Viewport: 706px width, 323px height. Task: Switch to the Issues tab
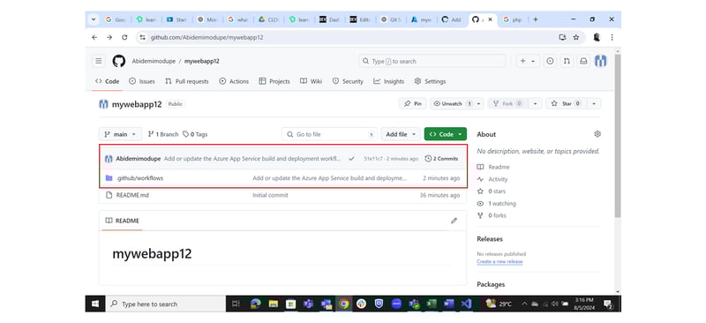(x=142, y=81)
